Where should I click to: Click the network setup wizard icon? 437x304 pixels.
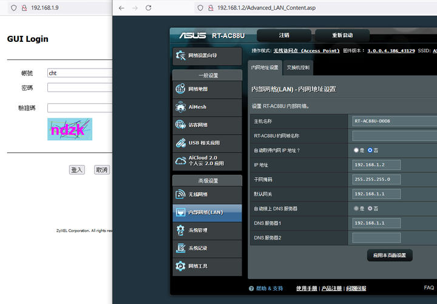[180, 55]
